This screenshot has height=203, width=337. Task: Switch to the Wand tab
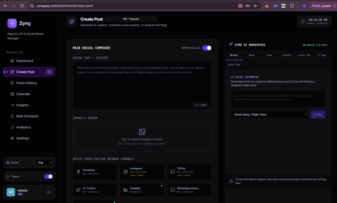(252, 55)
